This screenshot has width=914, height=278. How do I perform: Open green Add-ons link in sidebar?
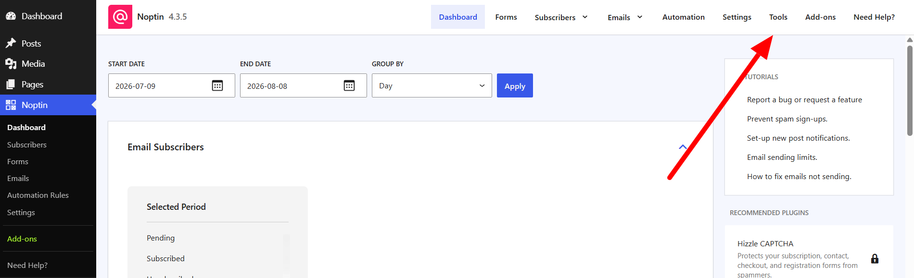[22, 239]
